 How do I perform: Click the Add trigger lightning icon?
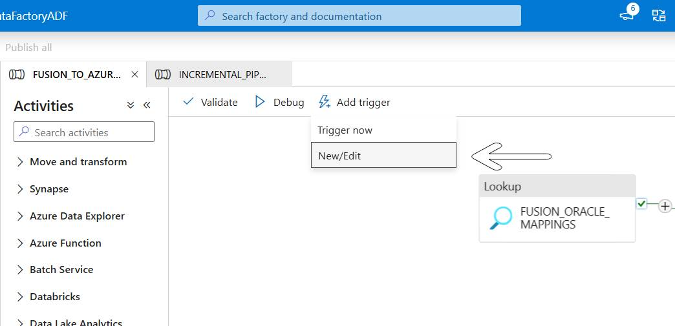tap(324, 102)
